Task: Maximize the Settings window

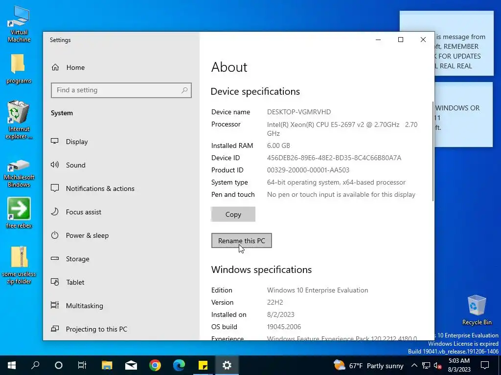Action: pos(400,40)
